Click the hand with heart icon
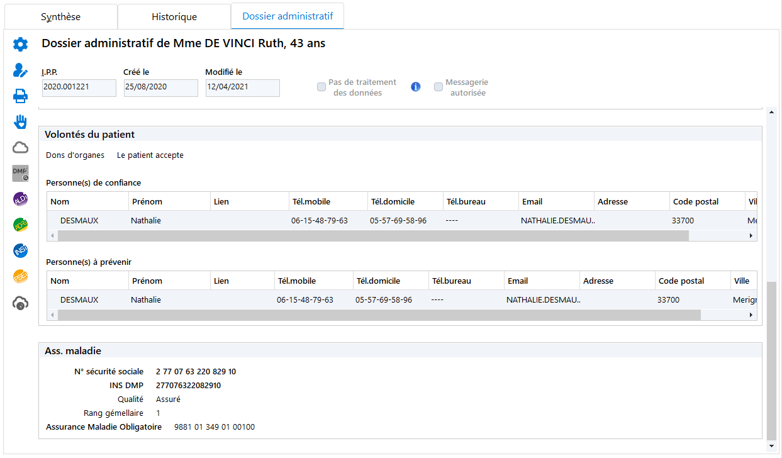Image resolution: width=782 pixels, height=458 pixels. click(x=21, y=122)
